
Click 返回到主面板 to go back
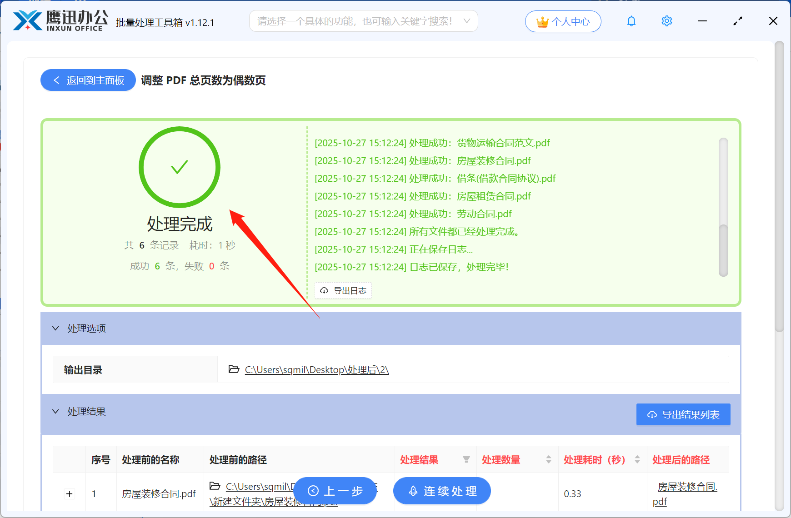pos(88,80)
